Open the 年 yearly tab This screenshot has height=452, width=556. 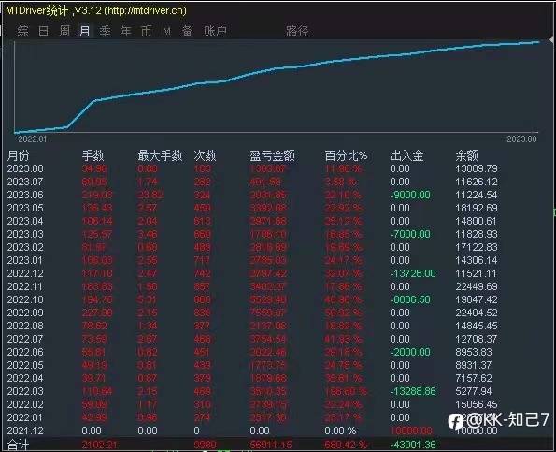pos(126,31)
